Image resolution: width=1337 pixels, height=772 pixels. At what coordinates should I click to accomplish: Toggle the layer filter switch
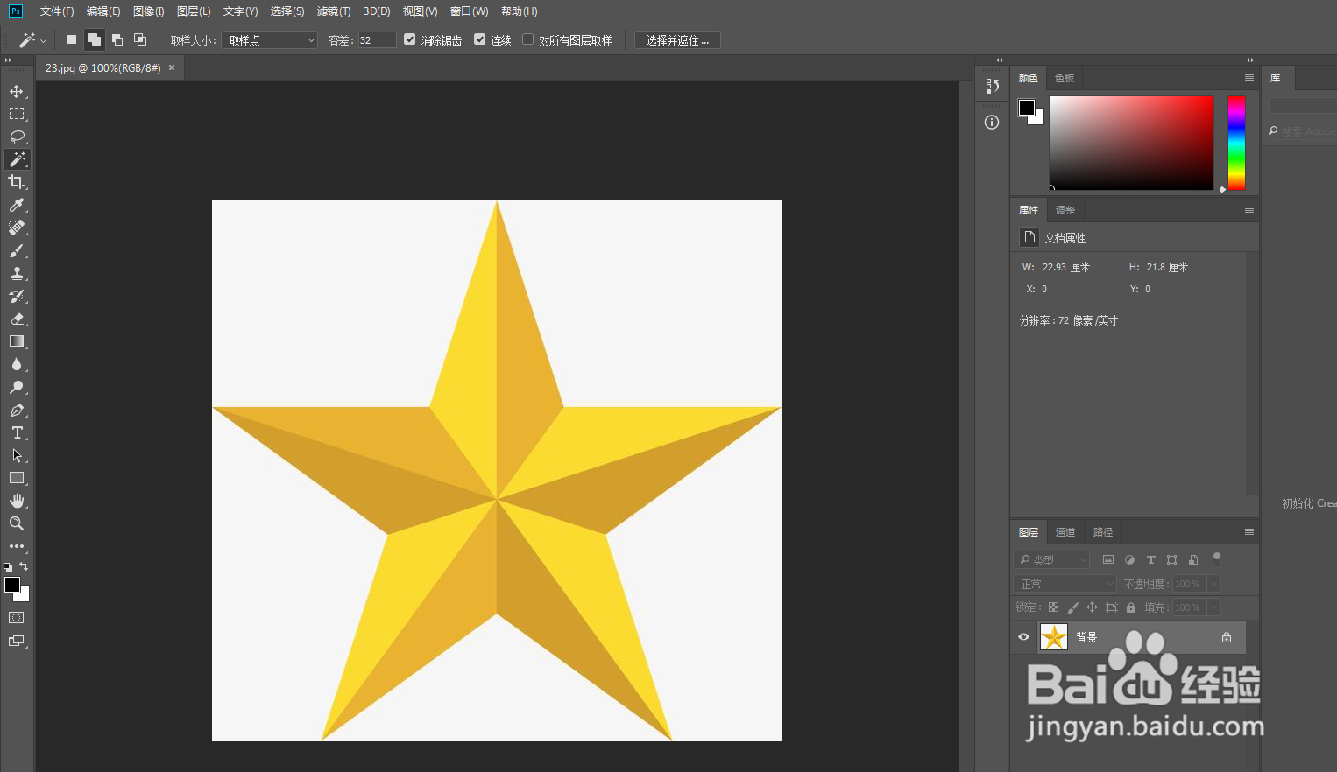[x=1216, y=558]
